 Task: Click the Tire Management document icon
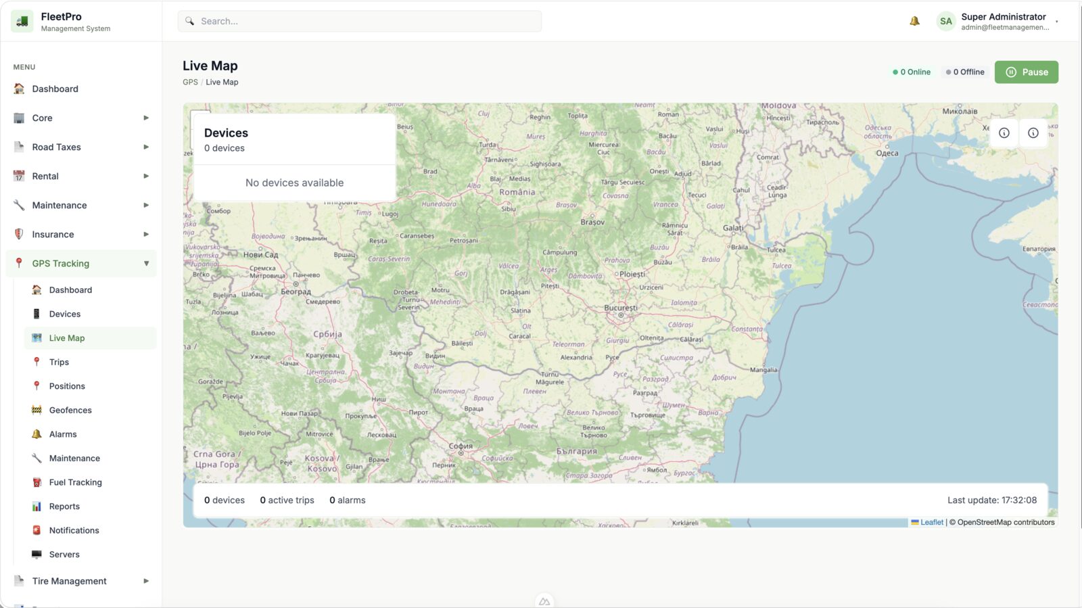pos(19,581)
